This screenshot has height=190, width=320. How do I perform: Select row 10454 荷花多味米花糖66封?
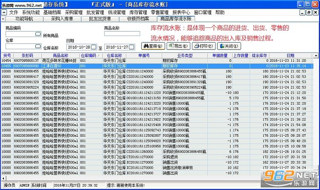coord(157,60)
